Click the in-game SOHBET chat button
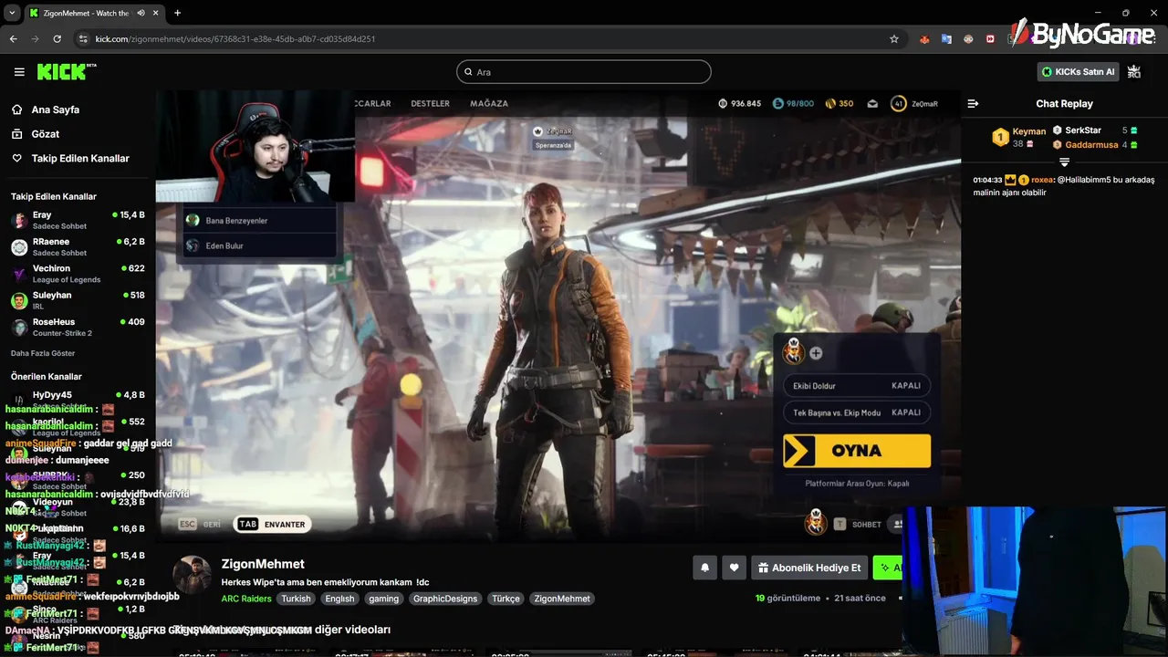The image size is (1168, 657). coord(857,525)
